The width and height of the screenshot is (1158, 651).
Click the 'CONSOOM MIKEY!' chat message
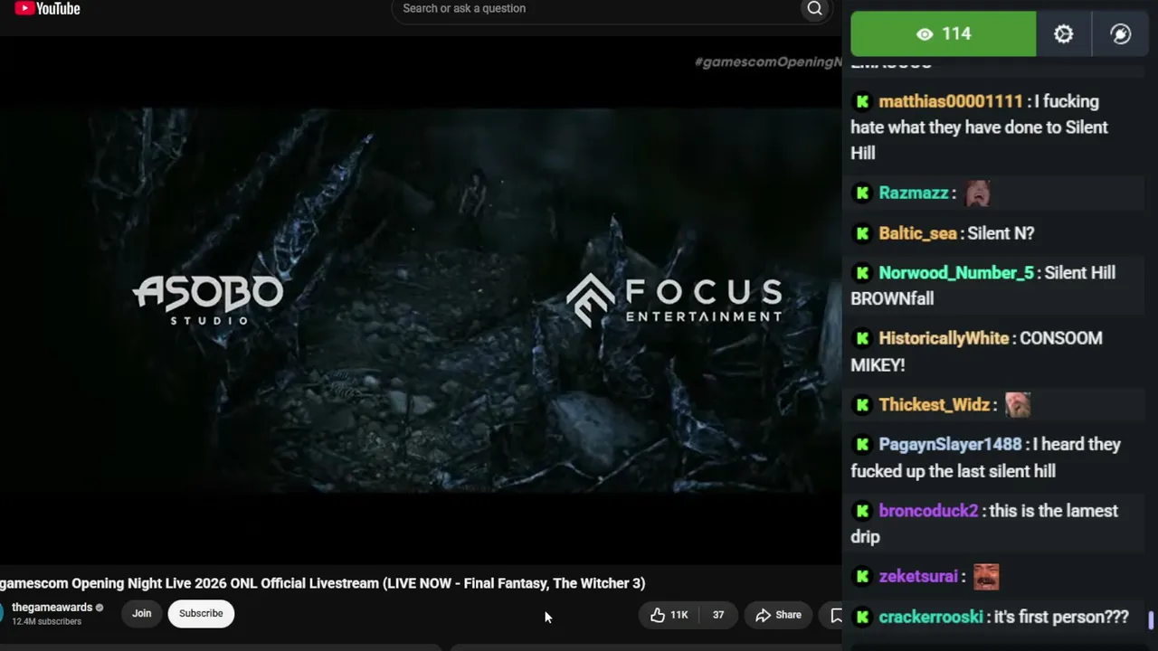point(977,352)
